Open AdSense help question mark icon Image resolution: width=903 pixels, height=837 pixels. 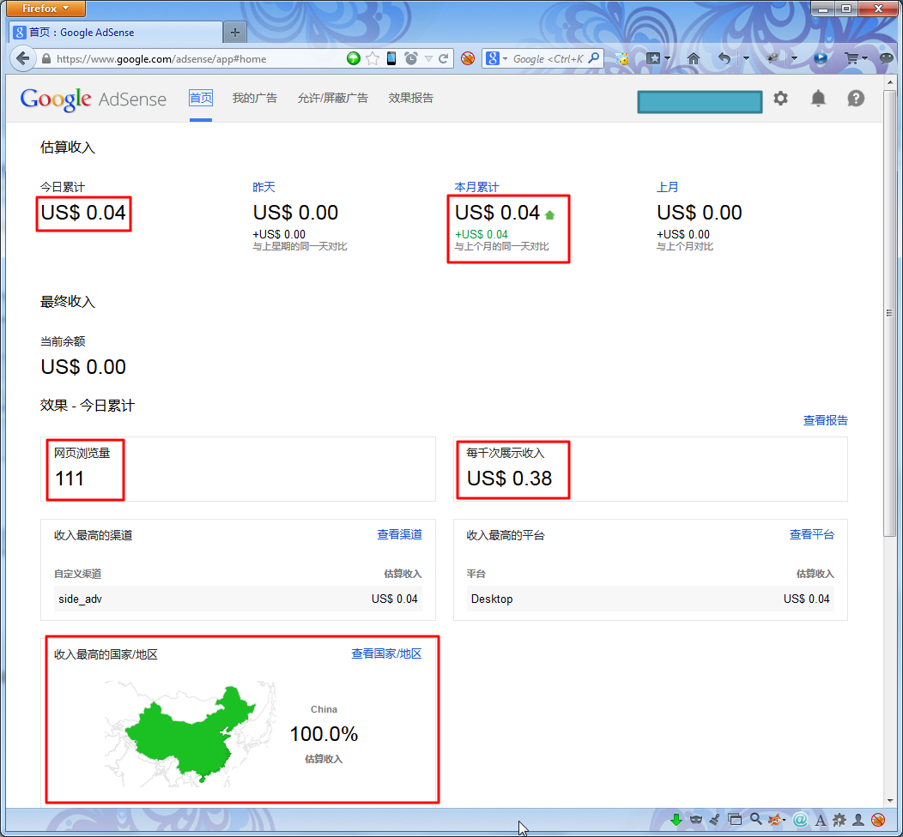coord(856,99)
